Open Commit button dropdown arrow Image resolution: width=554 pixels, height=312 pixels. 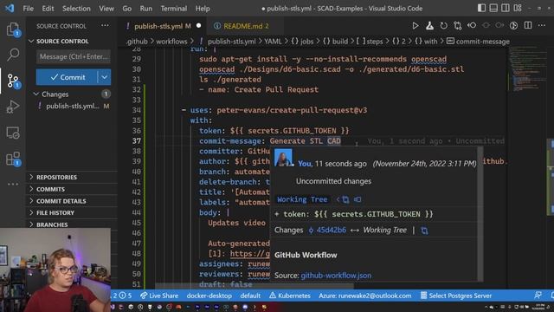[x=104, y=77]
